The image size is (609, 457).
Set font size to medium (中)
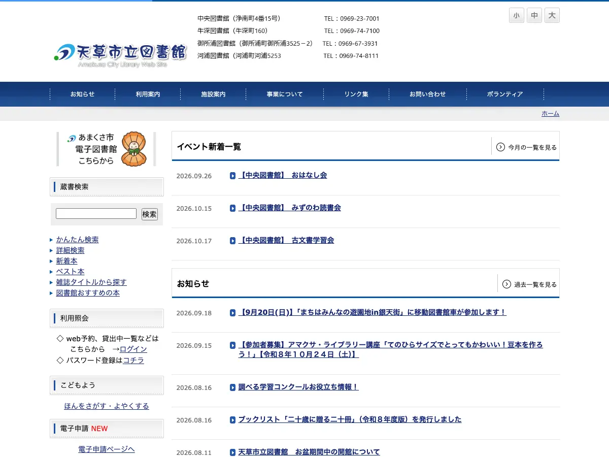pos(534,15)
